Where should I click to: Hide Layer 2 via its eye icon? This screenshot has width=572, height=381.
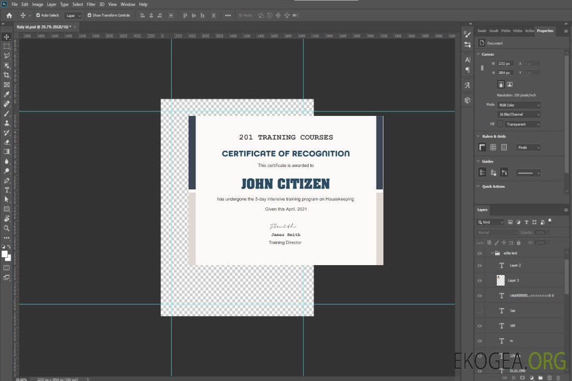pos(480,266)
